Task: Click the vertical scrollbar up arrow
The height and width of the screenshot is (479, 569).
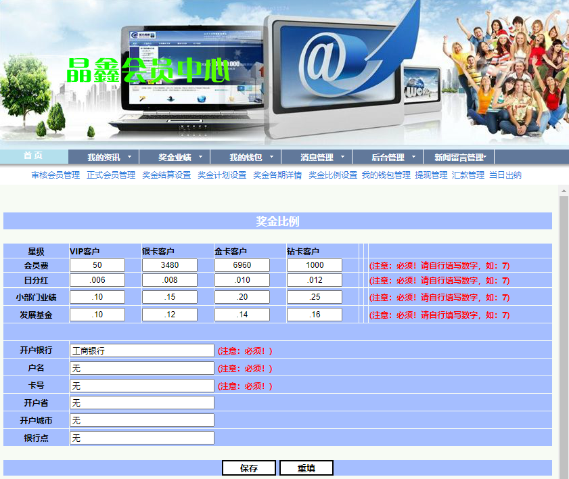Action: coord(564,191)
